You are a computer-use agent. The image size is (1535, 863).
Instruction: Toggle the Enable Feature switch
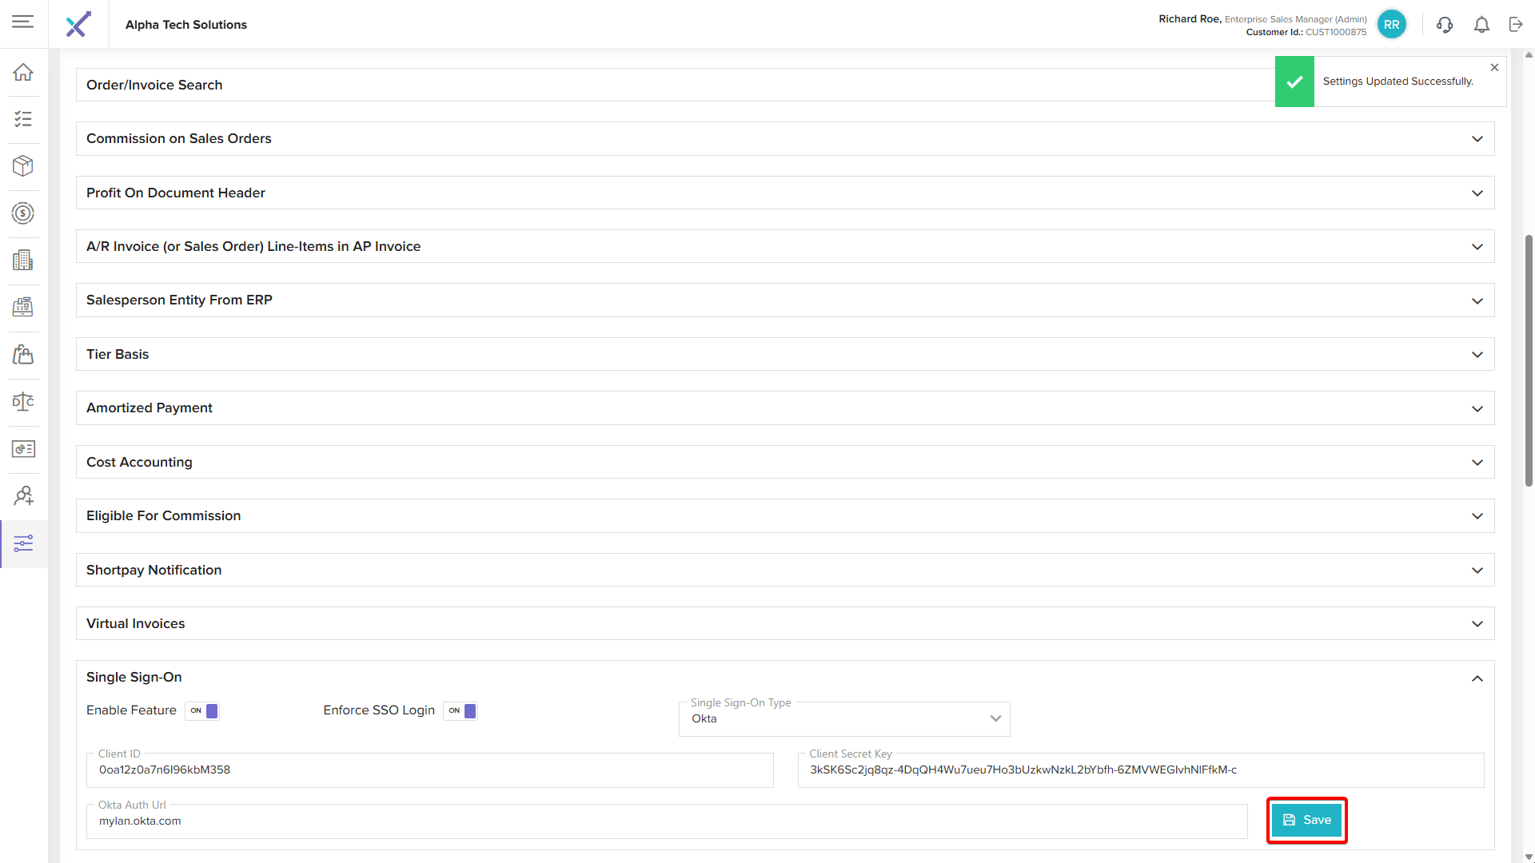click(x=203, y=710)
